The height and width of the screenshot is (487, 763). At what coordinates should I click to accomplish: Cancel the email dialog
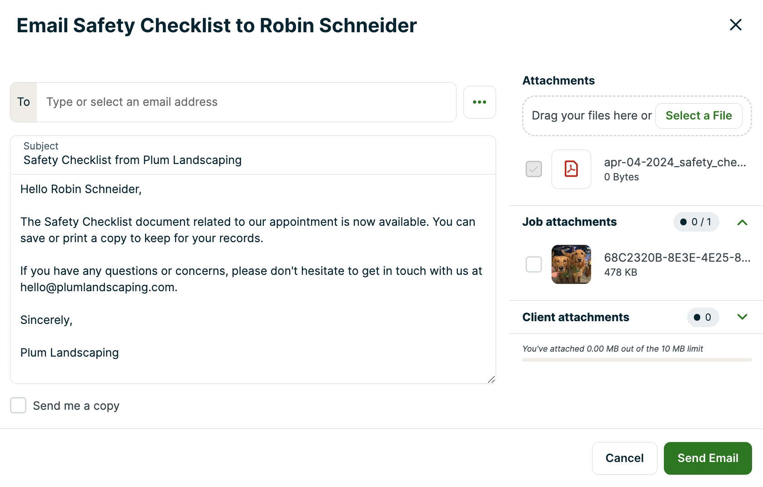624,458
